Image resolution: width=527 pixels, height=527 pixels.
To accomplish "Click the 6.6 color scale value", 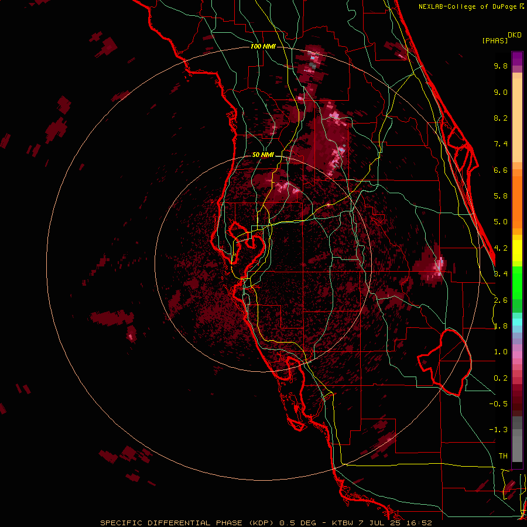I will [501, 170].
